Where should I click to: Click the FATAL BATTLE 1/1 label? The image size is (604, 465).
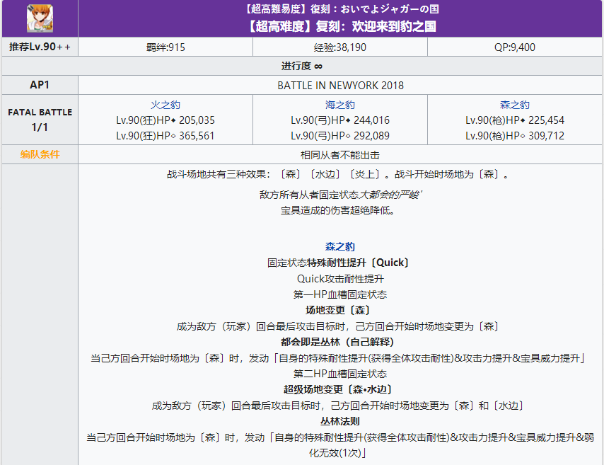coord(40,118)
